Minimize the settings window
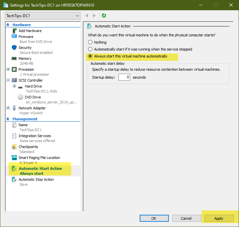 click(201, 5)
